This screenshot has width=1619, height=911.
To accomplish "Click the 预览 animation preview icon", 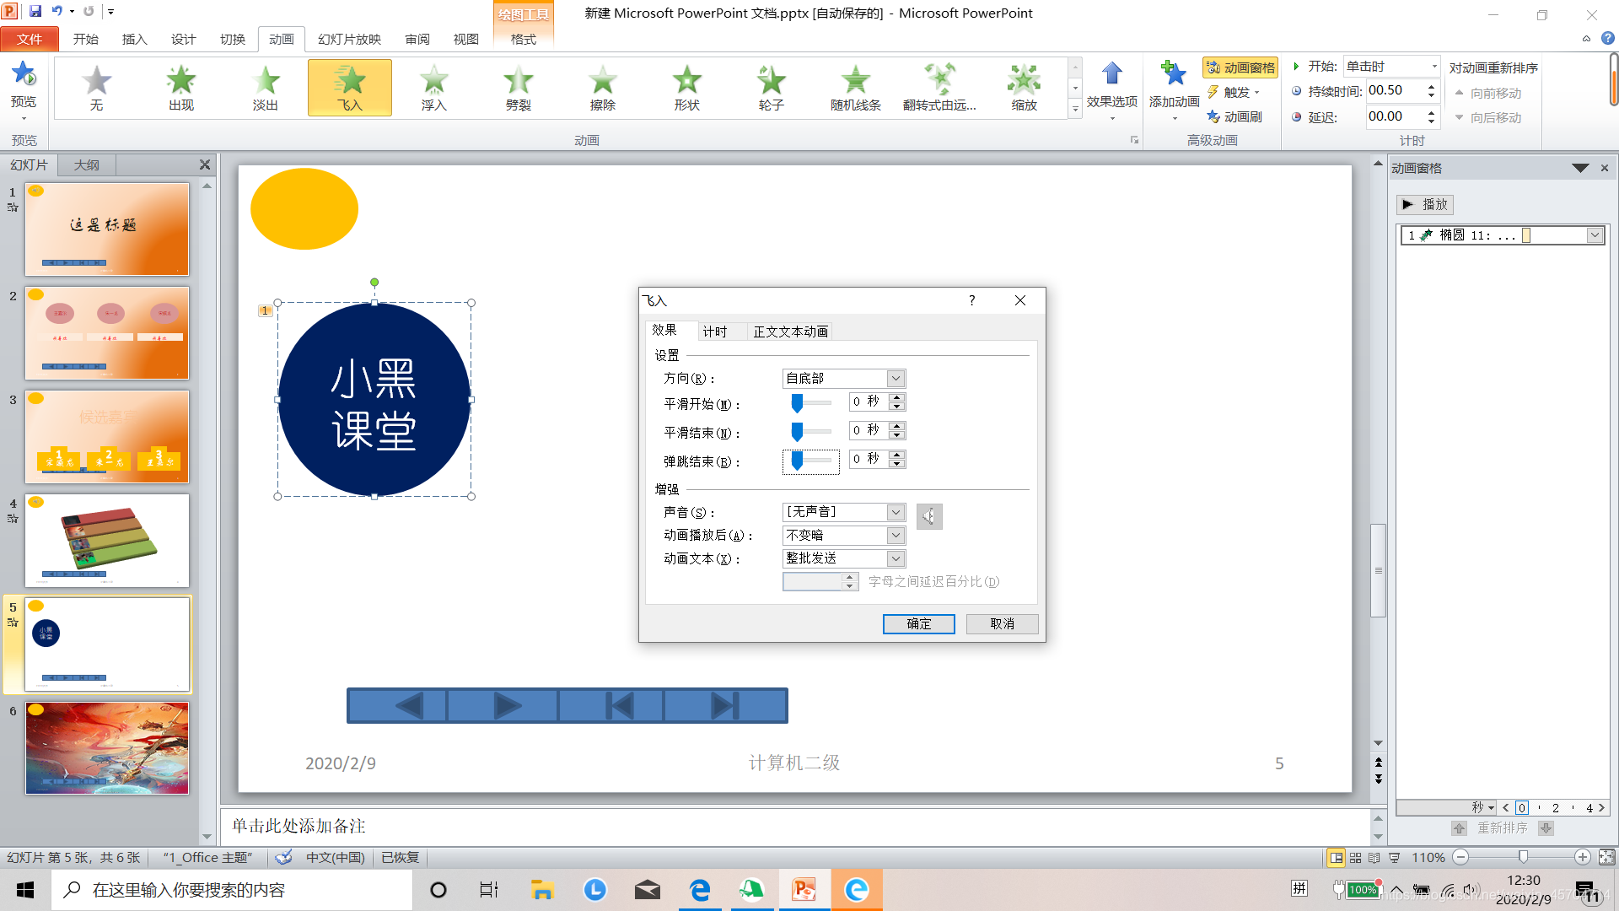I will point(24,74).
